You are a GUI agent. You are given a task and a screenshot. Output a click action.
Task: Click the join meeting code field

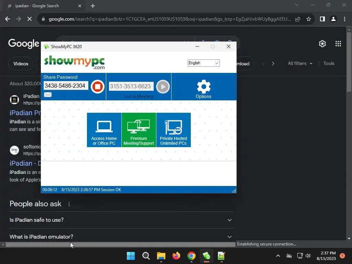(131, 86)
